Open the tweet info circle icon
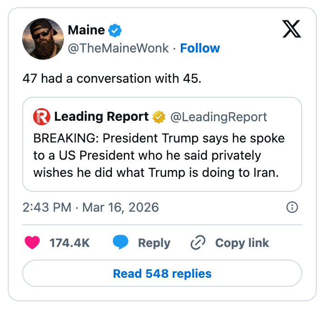 [293, 208]
